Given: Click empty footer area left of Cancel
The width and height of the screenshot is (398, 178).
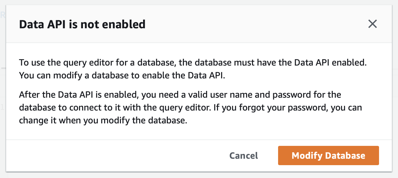Looking at the screenshot, I should [x=113, y=156].
